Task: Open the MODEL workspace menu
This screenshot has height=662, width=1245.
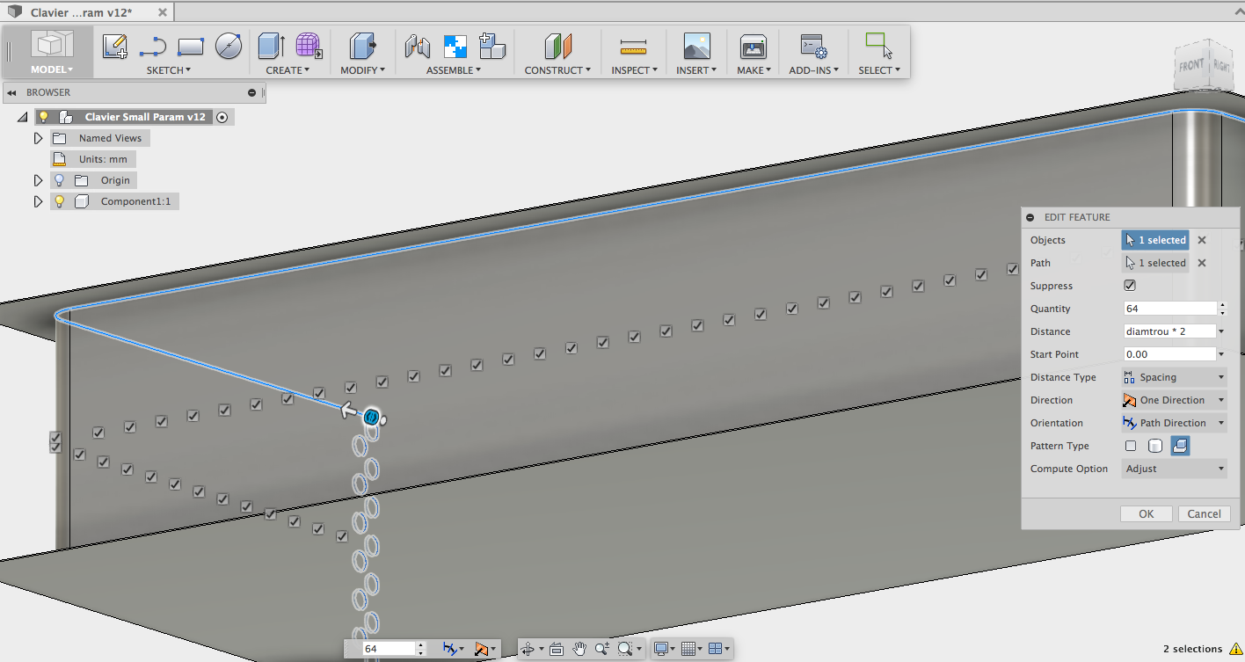Action: click(x=50, y=69)
